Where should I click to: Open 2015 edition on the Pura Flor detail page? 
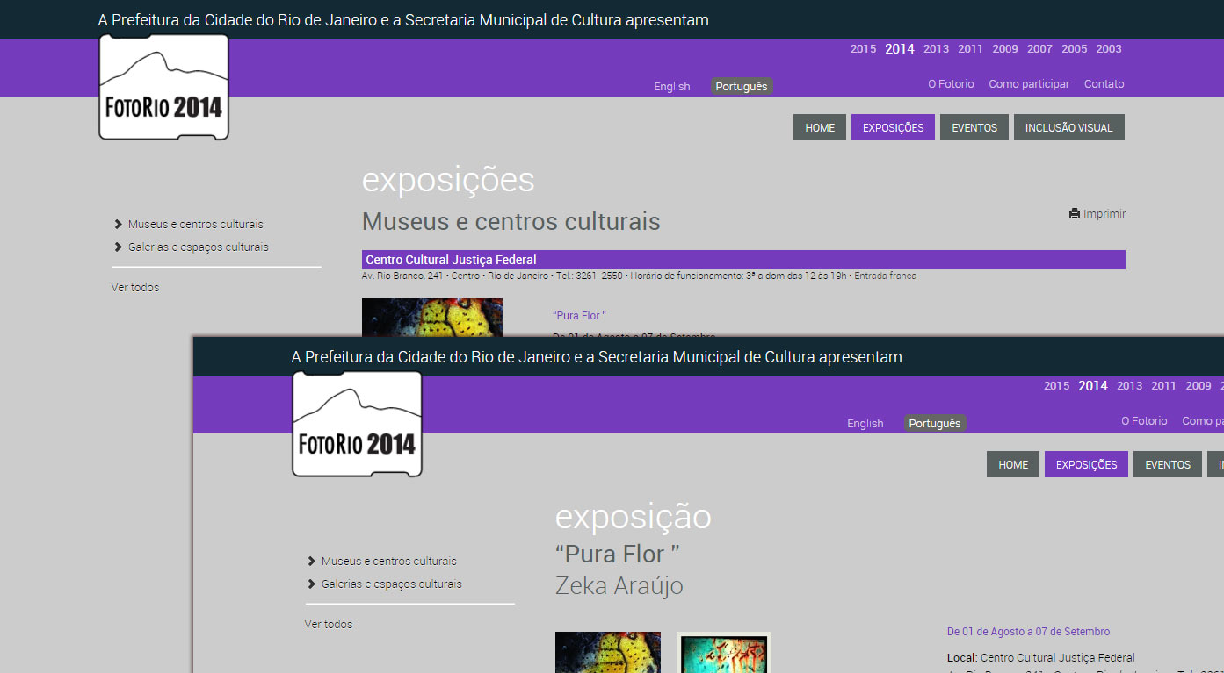point(1056,386)
